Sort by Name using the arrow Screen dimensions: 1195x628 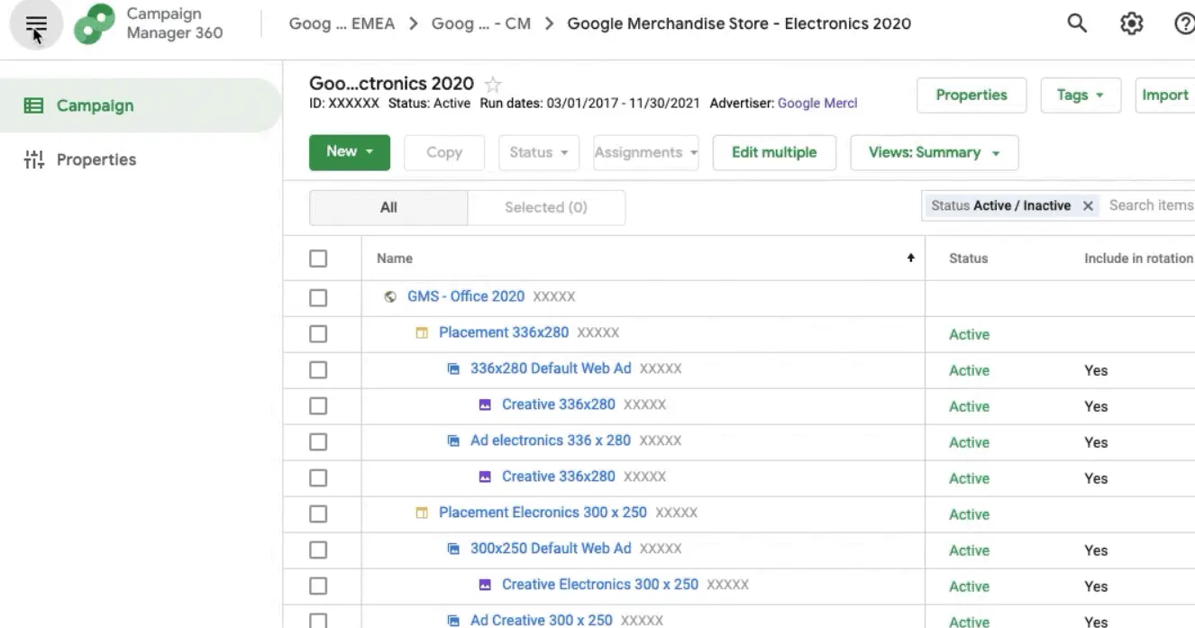coord(910,259)
